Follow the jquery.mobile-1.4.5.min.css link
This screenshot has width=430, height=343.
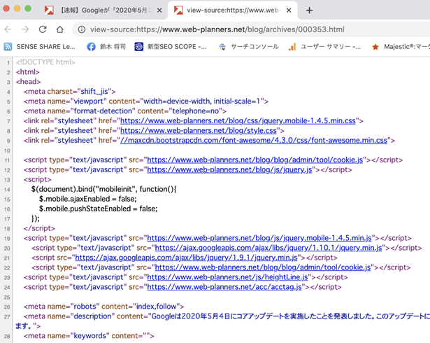(x=238, y=121)
